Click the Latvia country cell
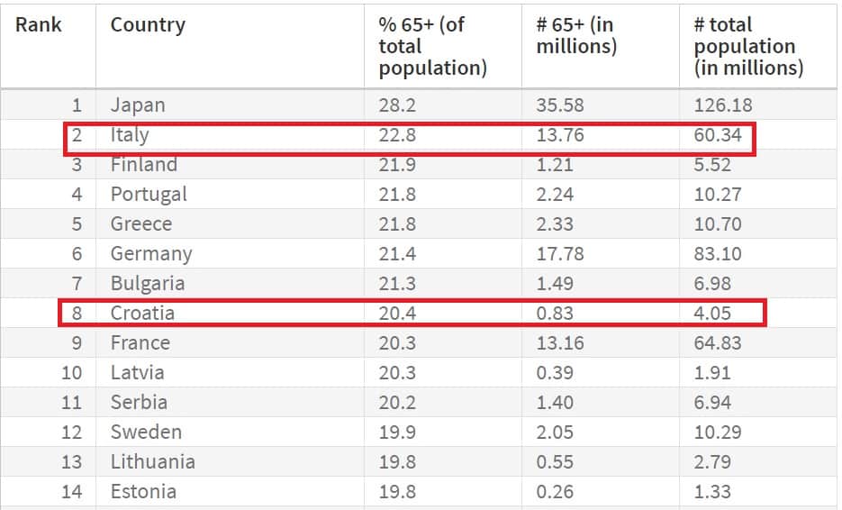Screen dimensions: 842x510 click(x=138, y=373)
